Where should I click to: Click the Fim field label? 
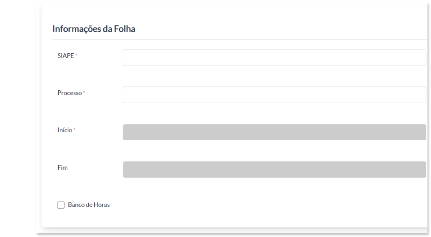click(x=62, y=168)
